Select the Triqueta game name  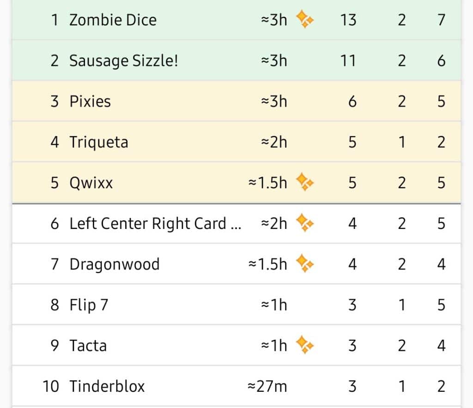tap(99, 142)
